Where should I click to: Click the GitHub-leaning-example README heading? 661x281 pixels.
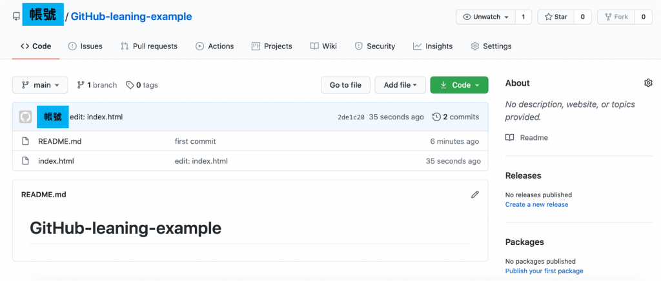click(x=126, y=228)
